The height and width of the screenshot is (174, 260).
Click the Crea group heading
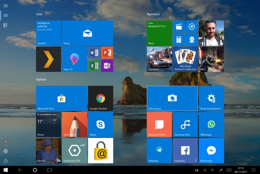click(39, 14)
